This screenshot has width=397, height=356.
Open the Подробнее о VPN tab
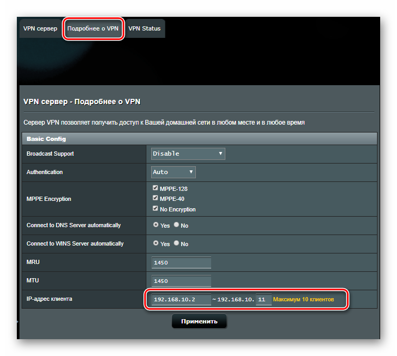[x=93, y=28]
